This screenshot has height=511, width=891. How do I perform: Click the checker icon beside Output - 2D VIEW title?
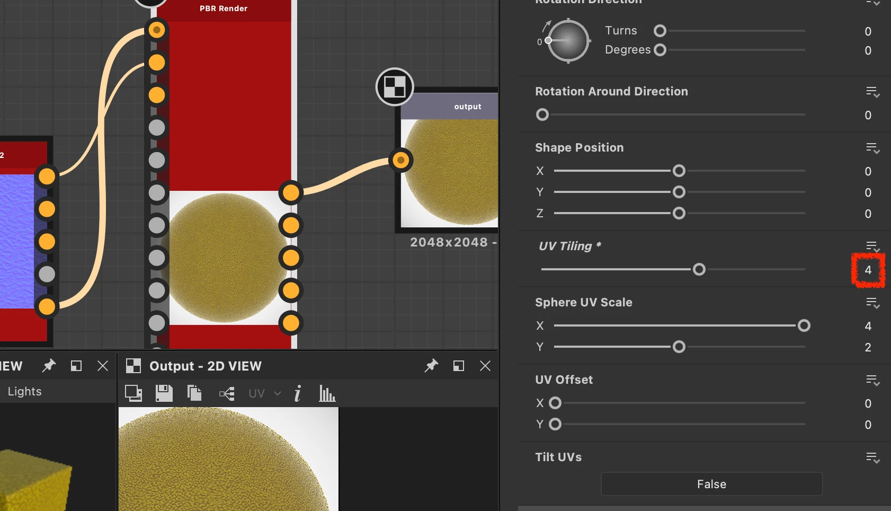tap(133, 366)
